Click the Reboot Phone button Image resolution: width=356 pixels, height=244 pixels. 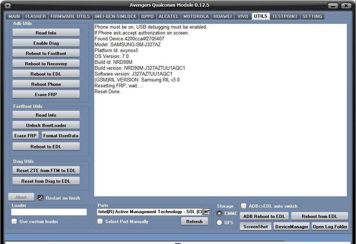click(46, 84)
